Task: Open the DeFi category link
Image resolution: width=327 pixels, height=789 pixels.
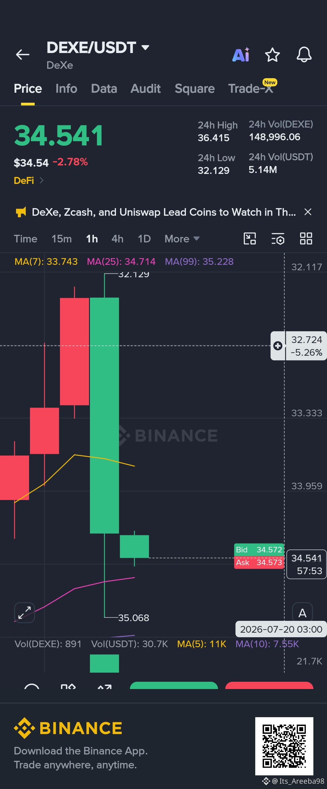Action: coord(28,180)
